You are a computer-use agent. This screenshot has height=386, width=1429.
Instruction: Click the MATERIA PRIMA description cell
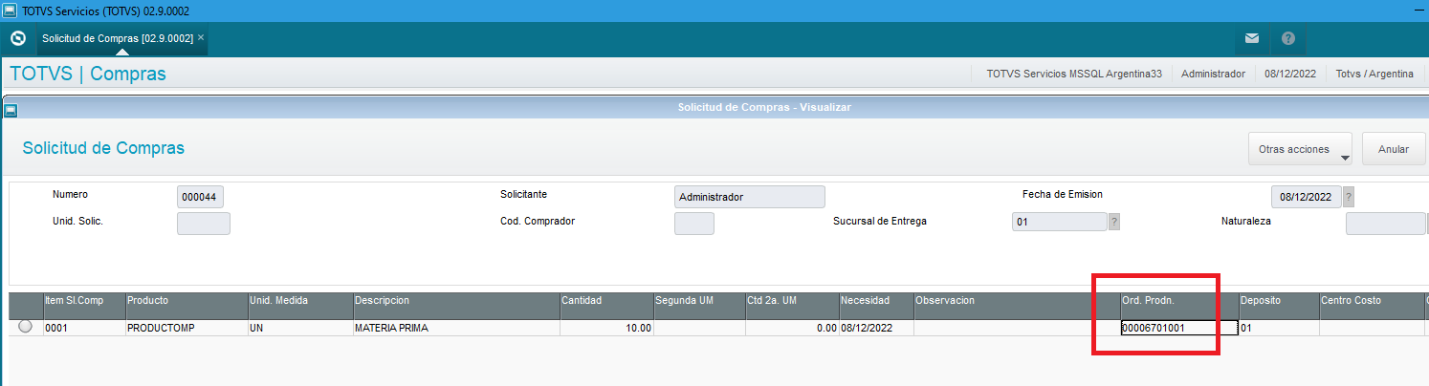click(x=455, y=328)
